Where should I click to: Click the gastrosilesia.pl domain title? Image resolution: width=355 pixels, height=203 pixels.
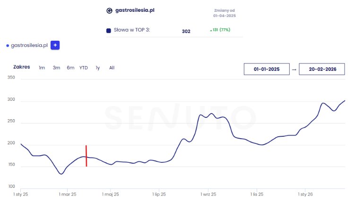(x=135, y=10)
